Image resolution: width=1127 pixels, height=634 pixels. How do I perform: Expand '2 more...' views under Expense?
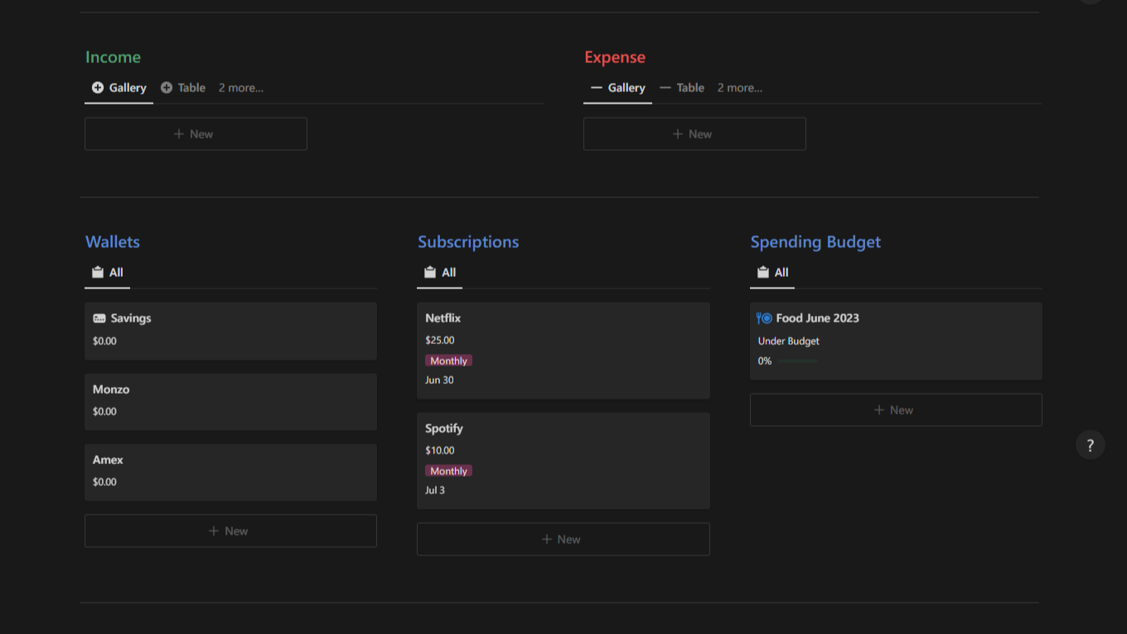740,88
